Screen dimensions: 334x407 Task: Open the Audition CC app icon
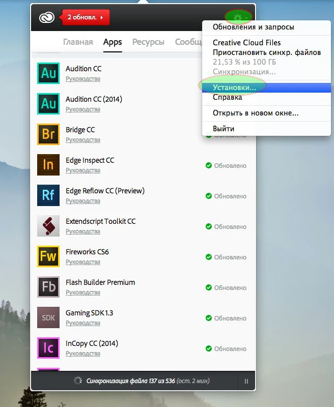coord(48,73)
